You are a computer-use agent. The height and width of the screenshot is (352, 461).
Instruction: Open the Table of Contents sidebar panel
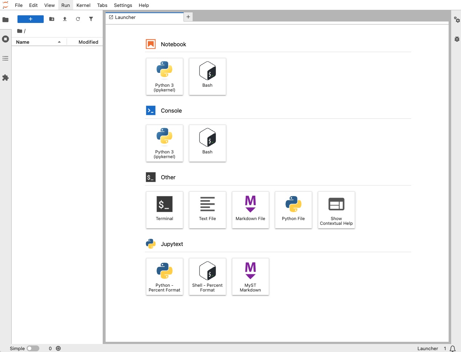tap(5, 58)
